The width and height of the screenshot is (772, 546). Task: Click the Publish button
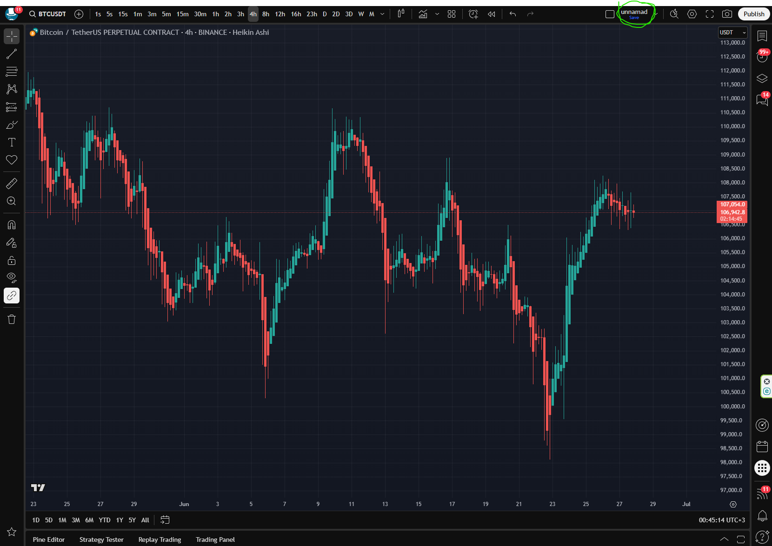(753, 14)
